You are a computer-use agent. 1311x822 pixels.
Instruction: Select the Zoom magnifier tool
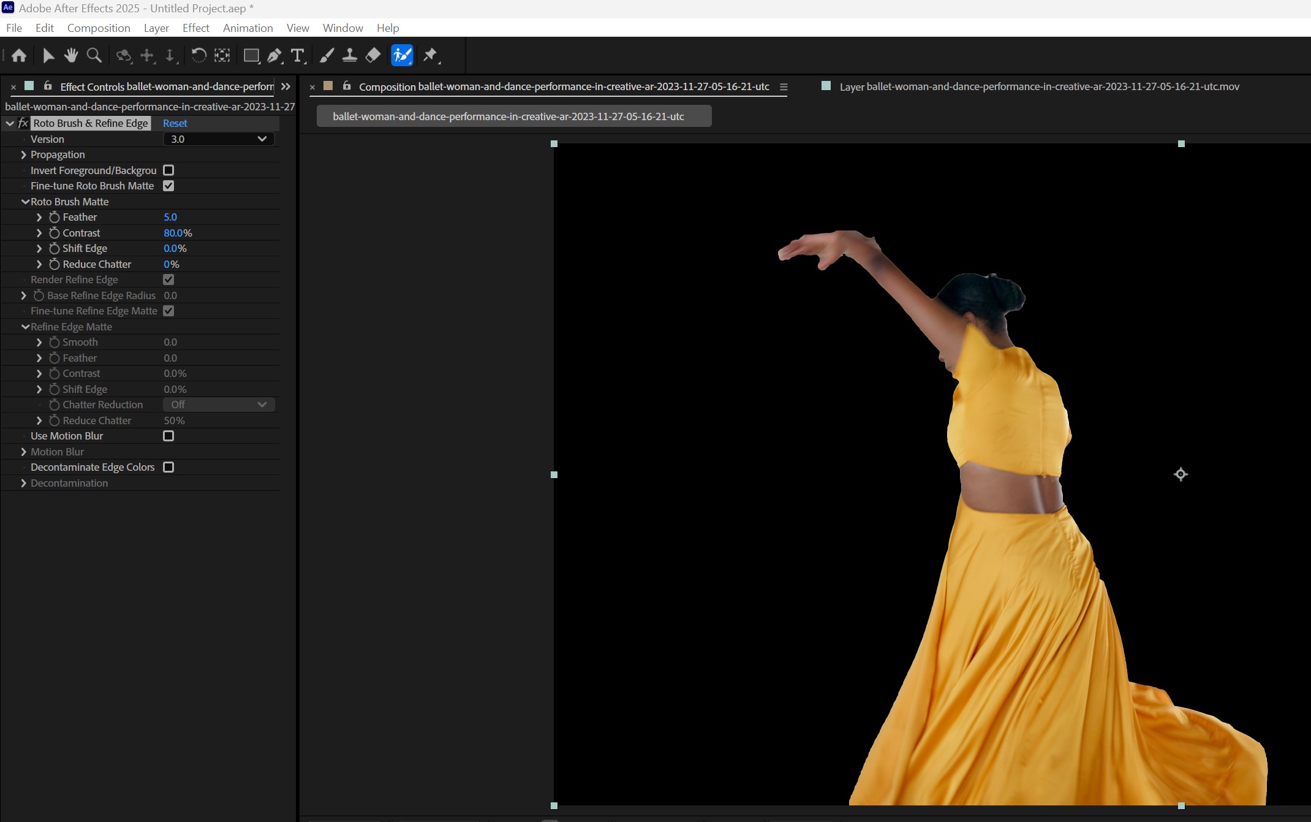coord(94,56)
